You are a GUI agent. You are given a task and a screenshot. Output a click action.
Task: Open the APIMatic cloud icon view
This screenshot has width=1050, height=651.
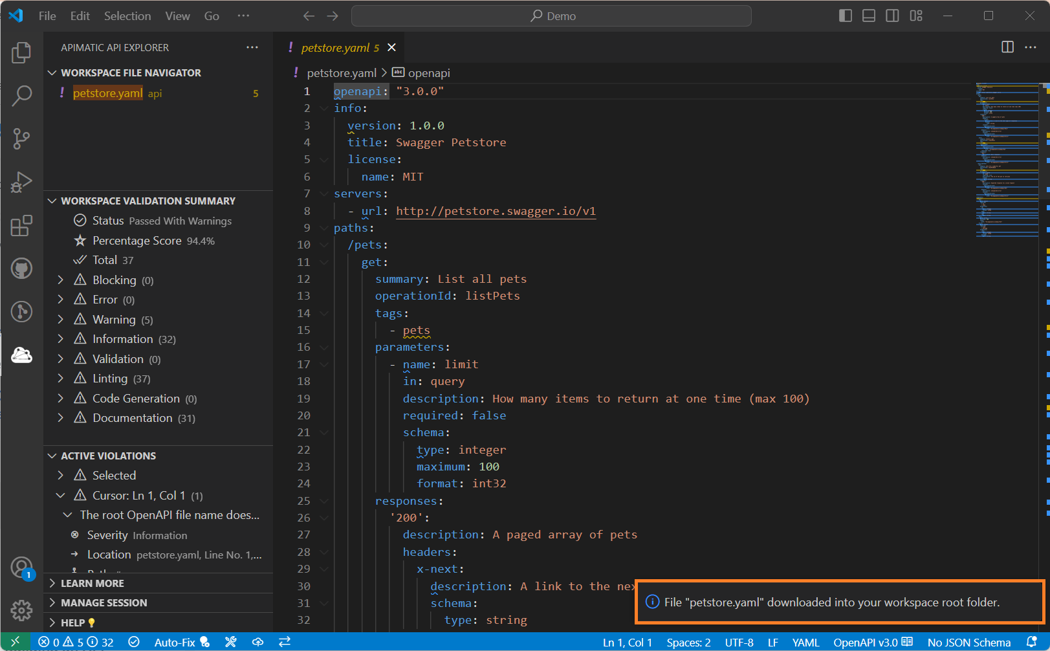[21, 355]
